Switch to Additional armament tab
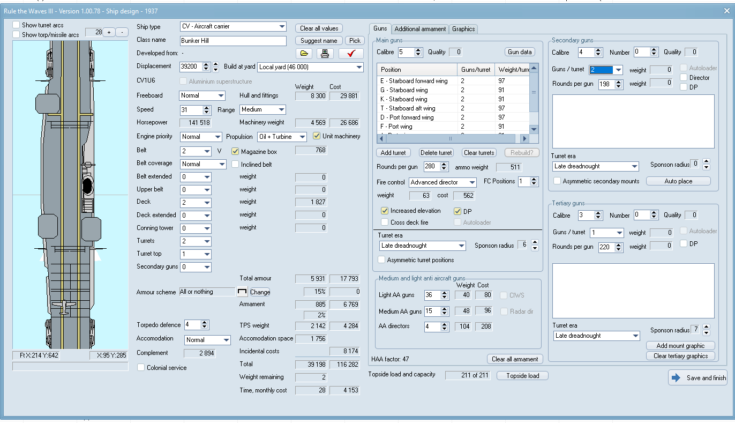Viewport: 735px width, 423px height. point(420,29)
